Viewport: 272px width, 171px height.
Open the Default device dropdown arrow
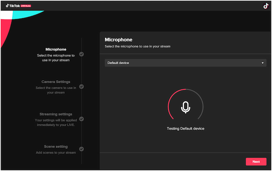262,63
